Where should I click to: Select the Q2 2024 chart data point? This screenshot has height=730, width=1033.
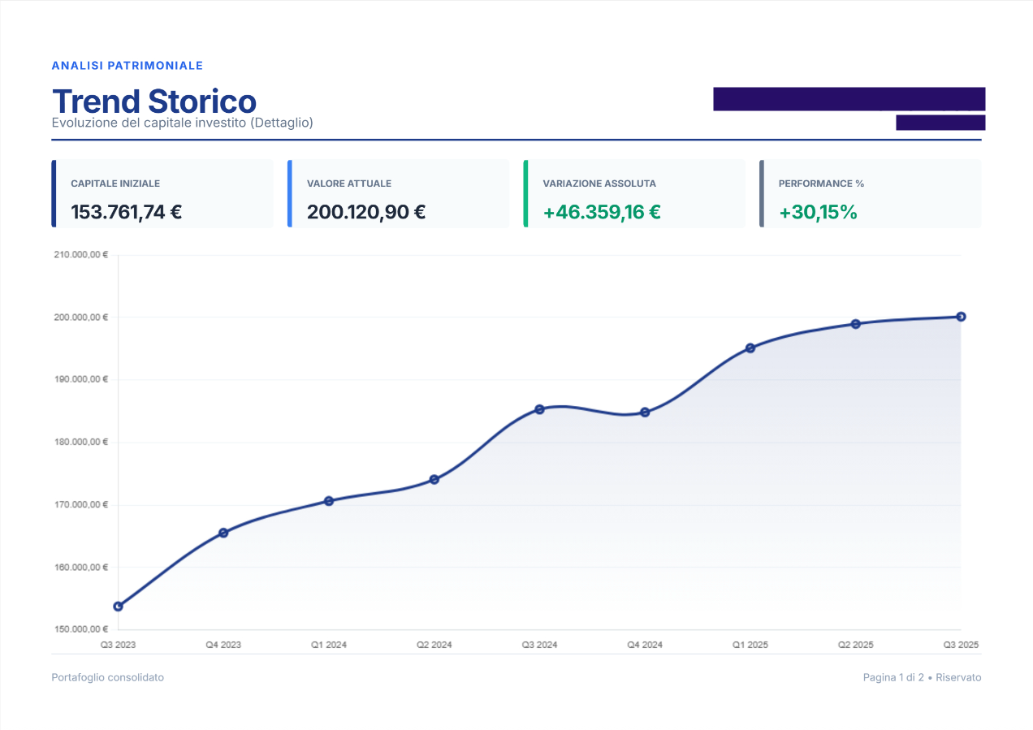434,479
